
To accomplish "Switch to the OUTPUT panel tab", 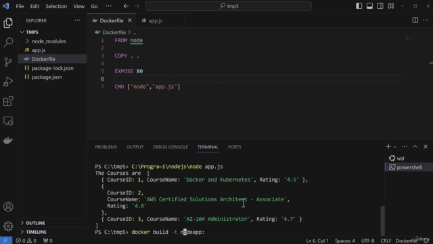I will click(135, 147).
